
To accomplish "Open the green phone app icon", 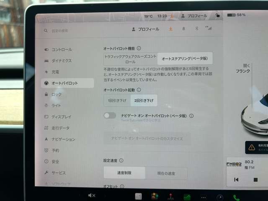I will pyautogui.click(x=237, y=197).
